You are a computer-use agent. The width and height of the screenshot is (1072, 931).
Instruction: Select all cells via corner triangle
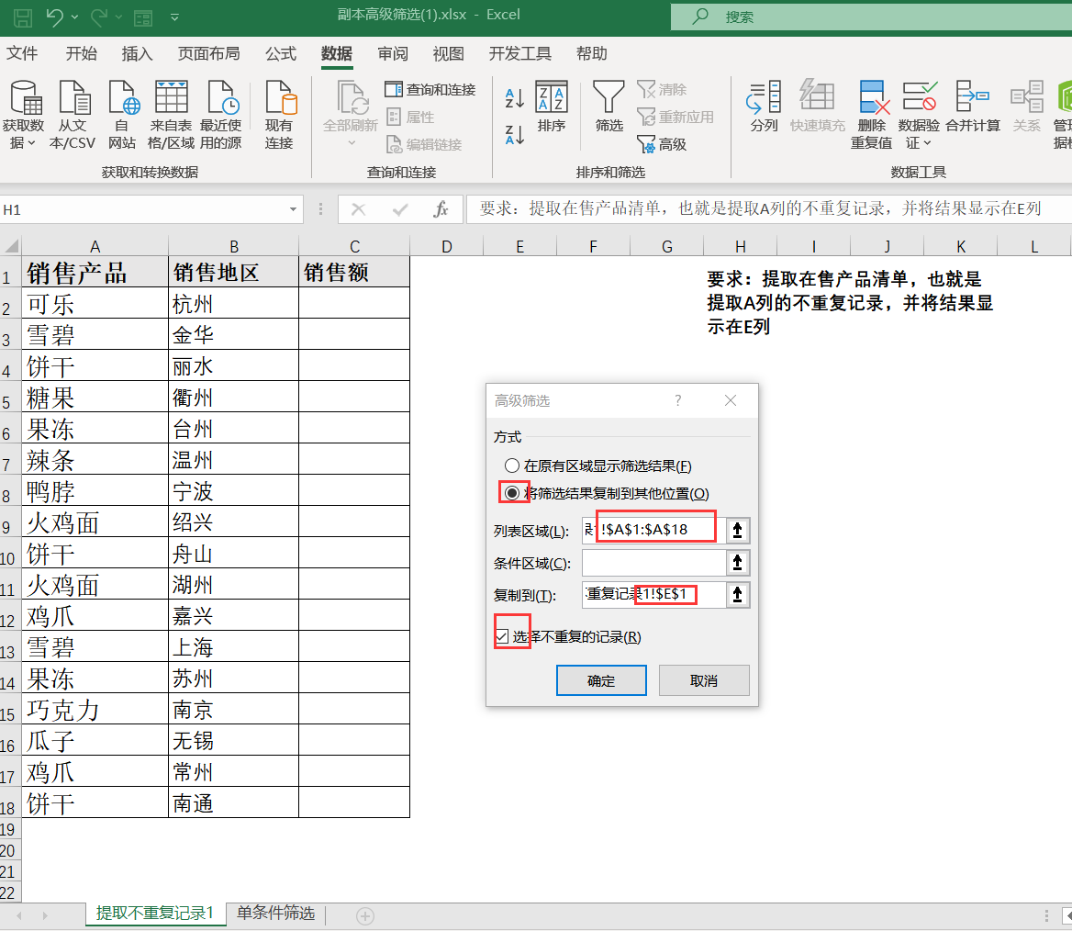[x=11, y=245]
